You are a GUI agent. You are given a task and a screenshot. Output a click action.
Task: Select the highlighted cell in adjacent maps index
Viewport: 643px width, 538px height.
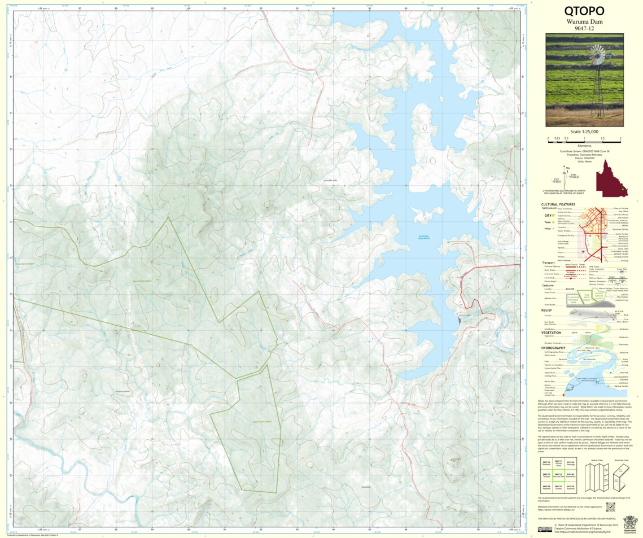(559, 474)
